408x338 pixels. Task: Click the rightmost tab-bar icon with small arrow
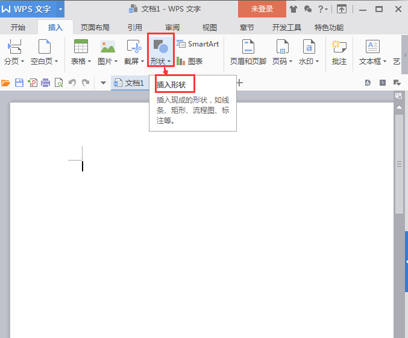(x=397, y=83)
